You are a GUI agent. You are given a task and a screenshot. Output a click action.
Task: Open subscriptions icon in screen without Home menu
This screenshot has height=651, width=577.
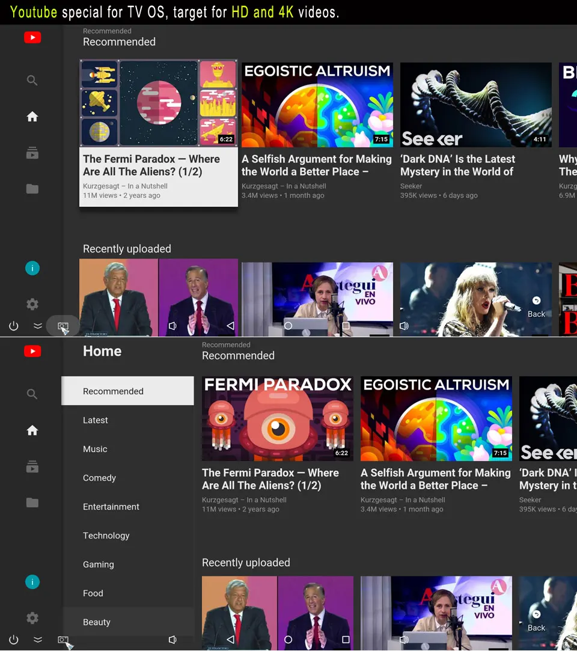32,153
